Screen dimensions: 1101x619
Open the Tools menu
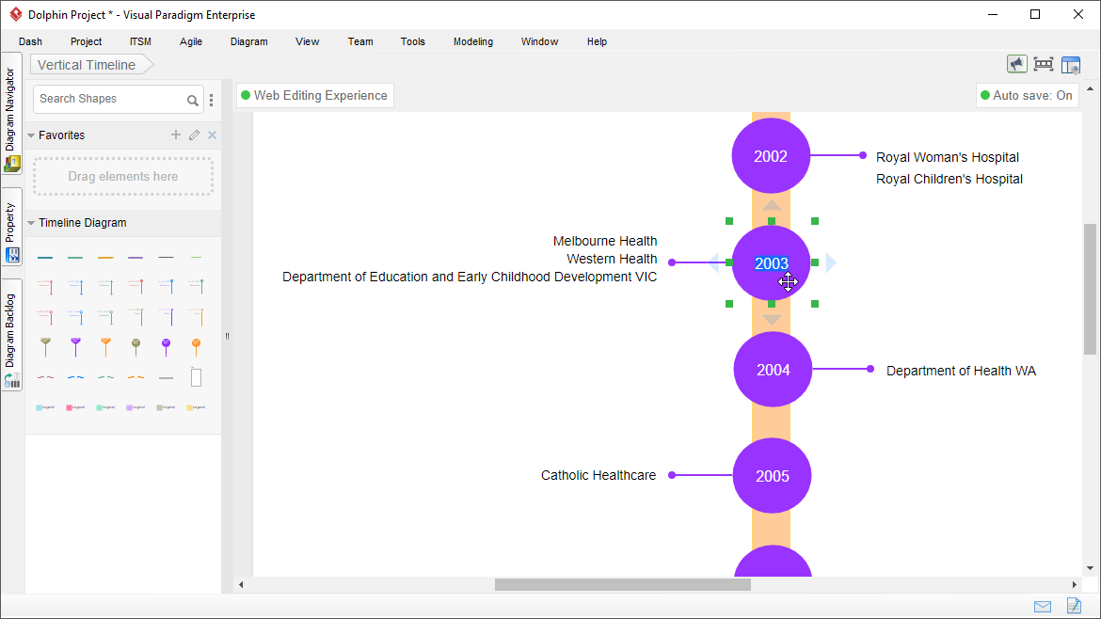(x=413, y=41)
